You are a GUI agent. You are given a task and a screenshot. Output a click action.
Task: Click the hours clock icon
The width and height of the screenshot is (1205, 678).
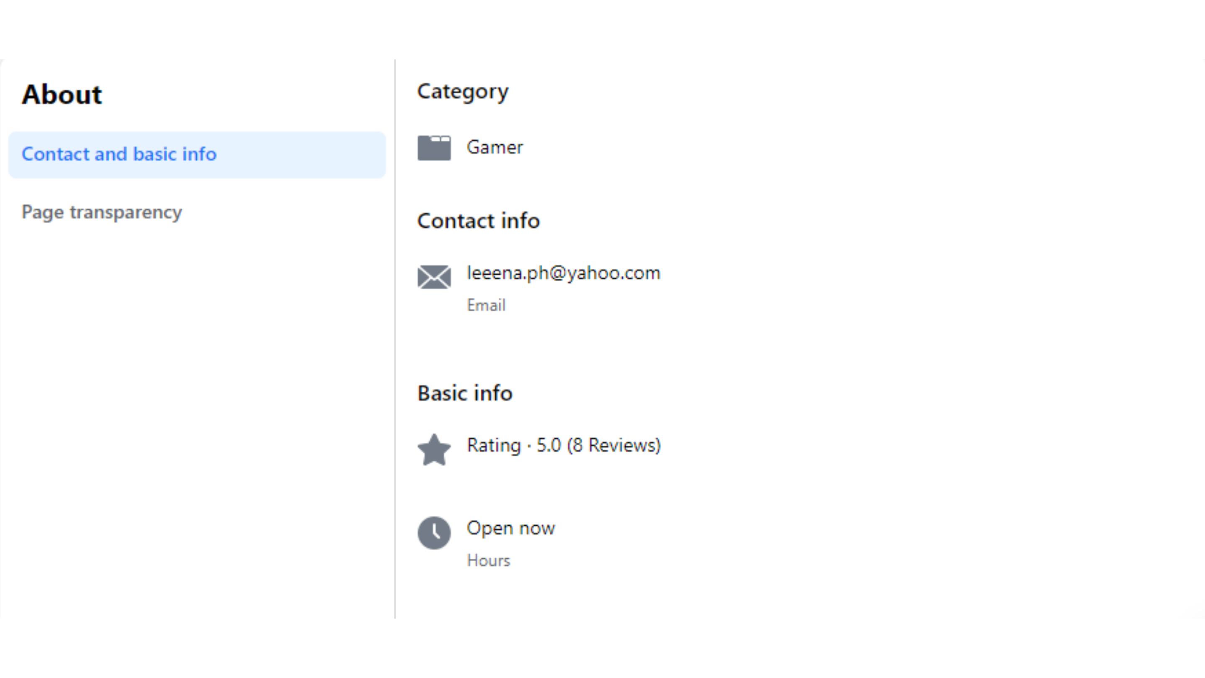[434, 532]
